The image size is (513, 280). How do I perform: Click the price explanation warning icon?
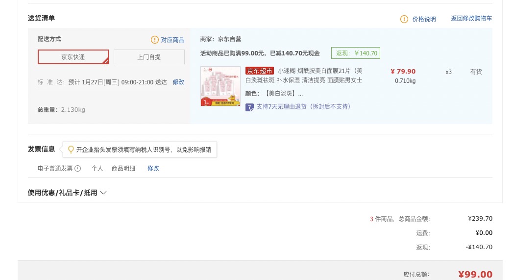pos(404,19)
